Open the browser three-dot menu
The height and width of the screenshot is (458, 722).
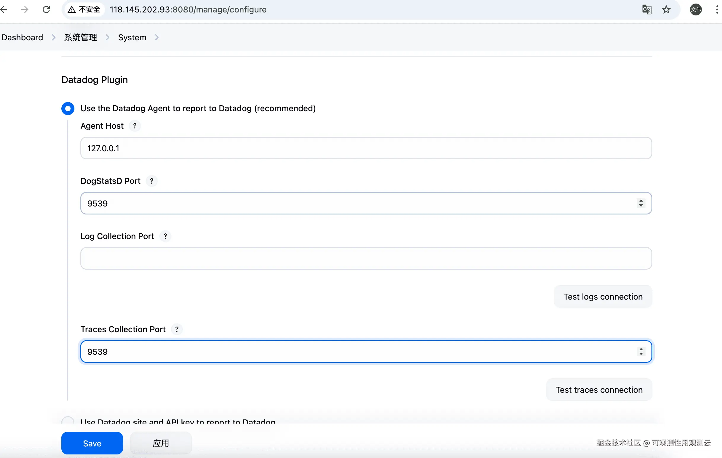tap(717, 9)
